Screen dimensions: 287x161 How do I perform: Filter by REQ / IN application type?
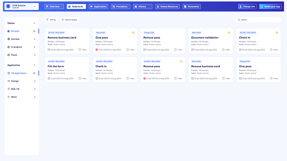click(21, 89)
